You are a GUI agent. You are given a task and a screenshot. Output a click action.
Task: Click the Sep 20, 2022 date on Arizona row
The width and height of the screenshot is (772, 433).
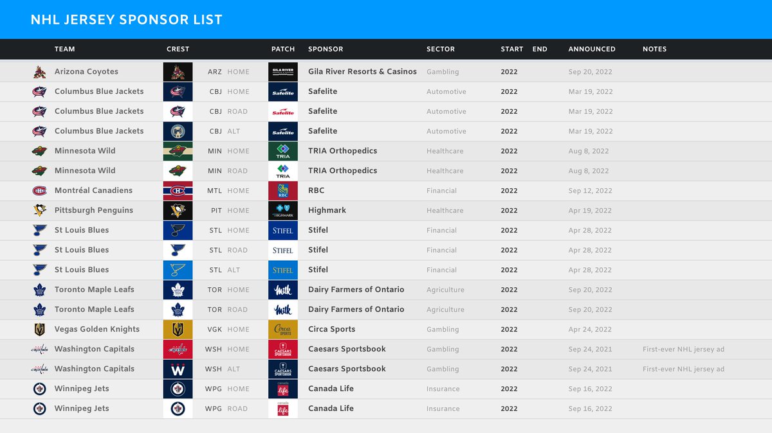(x=591, y=72)
